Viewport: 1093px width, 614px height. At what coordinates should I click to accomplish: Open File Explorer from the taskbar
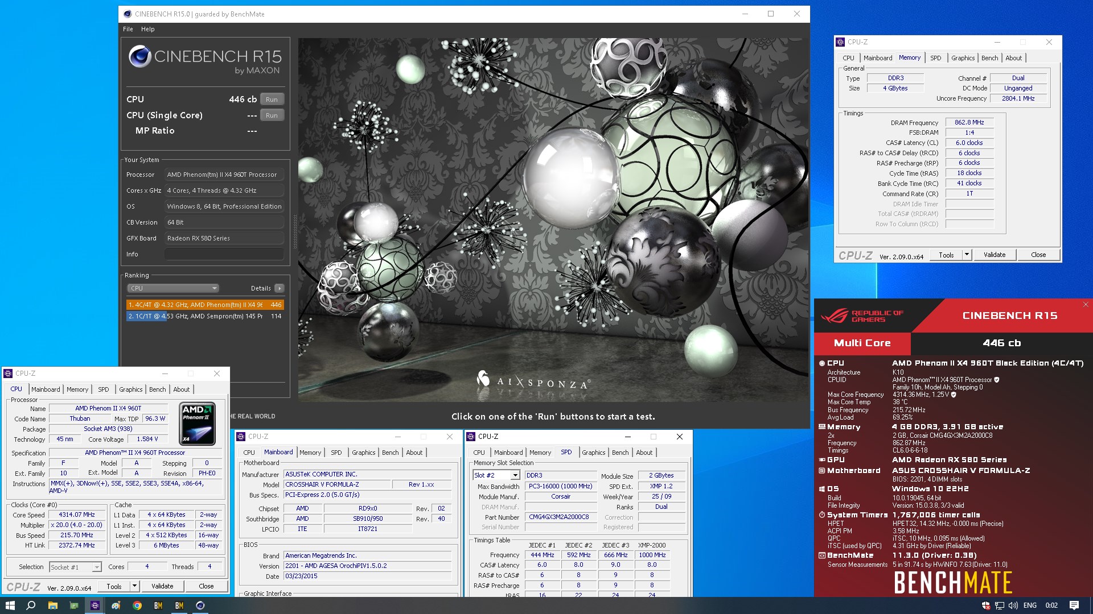(x=52, y=605)
